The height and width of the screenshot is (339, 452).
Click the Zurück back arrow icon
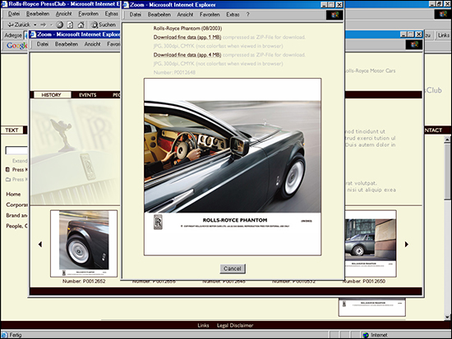(x=11, y=25)
